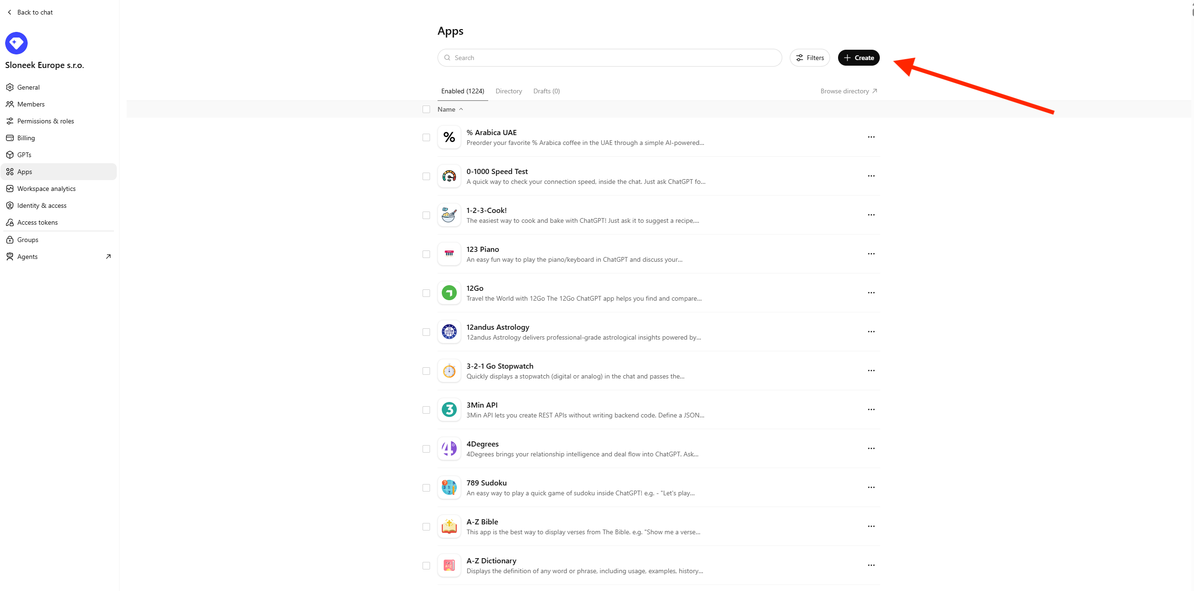
Task: Open the more options menu for A-Z Bible
Action: pos(871,526)
